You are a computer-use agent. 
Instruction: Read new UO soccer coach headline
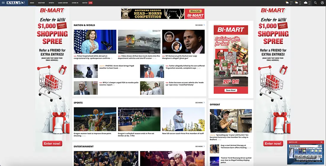[183, 134]
